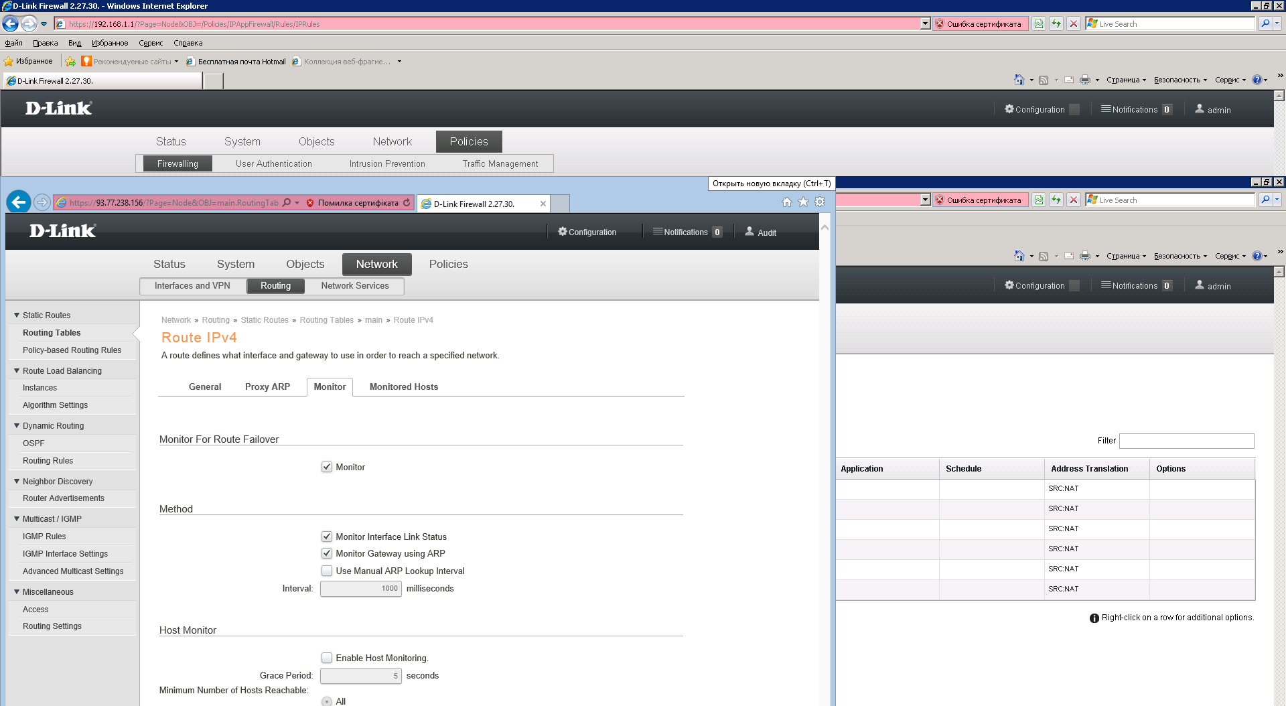Click the blue back arrow in inner browser
Image resolution: width=1286 pixels, height=706 pixels.
point(19,202)
